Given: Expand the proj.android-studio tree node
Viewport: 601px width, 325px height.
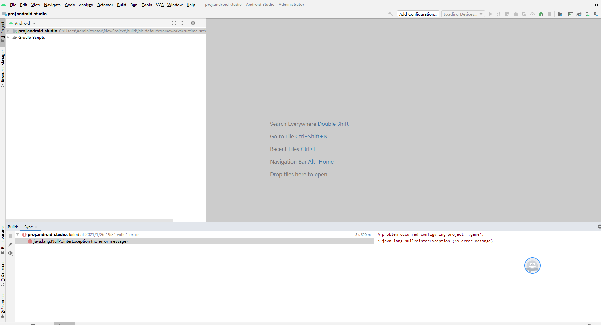Looking at the screenshot, I should (x=8, y=31).
